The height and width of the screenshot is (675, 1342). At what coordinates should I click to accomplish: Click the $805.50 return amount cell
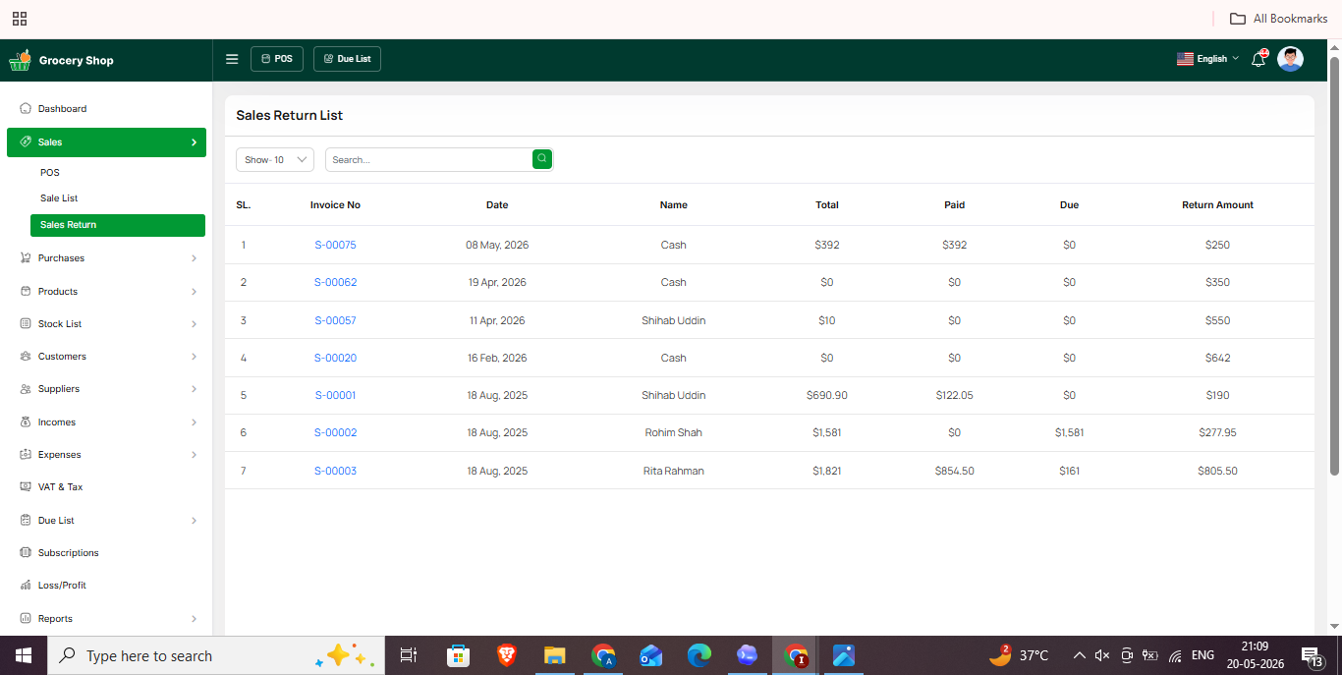pos(1217,471)
